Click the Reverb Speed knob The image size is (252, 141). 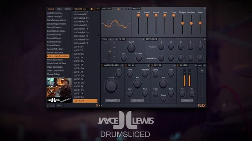(163, 99)
